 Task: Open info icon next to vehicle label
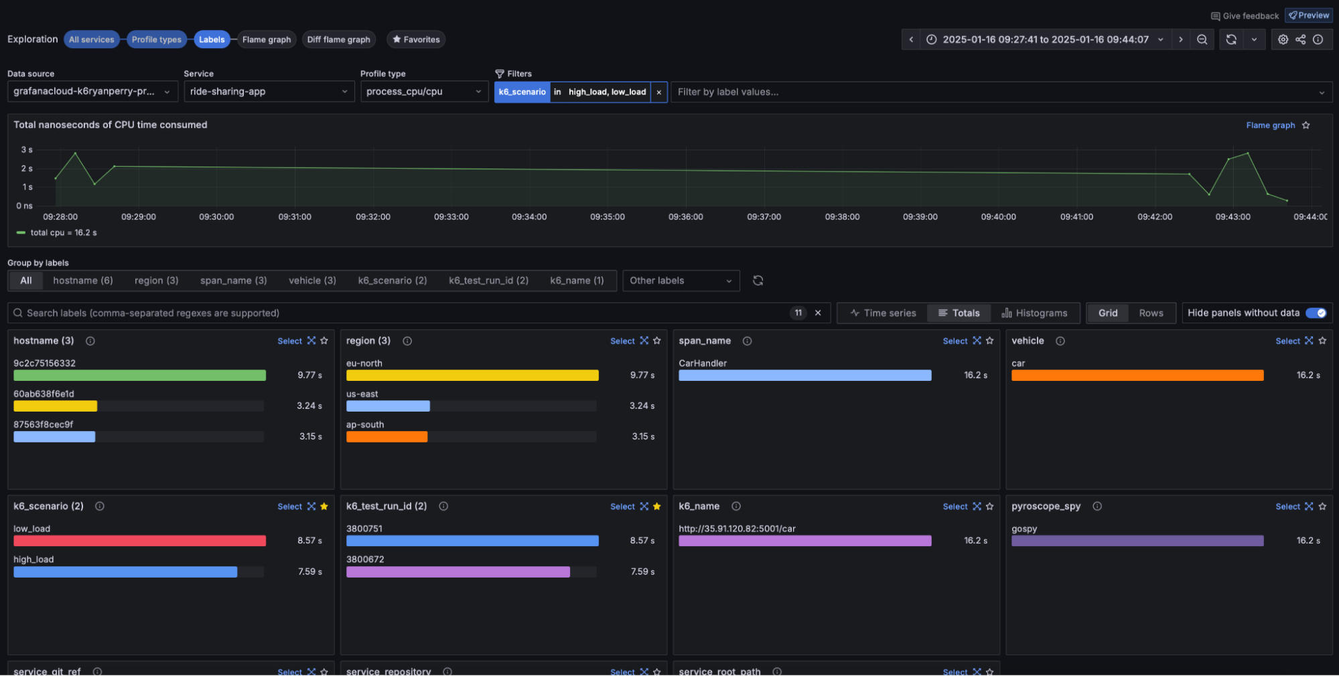click(1060, 341)
